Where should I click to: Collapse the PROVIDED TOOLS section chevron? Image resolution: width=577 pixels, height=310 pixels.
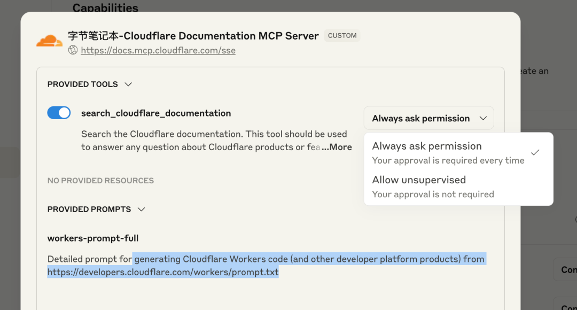(128, 84)
